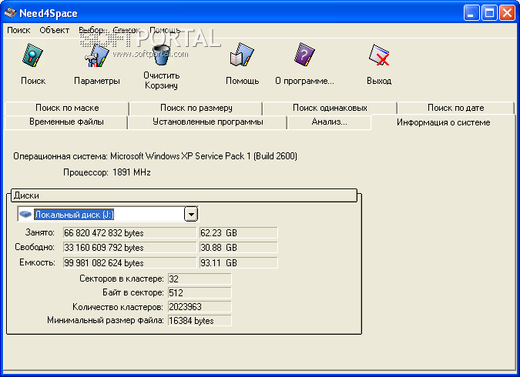Open the Выбор menu
Image resolution: width=520 pixels, height=377 pixels.
click(x=91, y=30)
